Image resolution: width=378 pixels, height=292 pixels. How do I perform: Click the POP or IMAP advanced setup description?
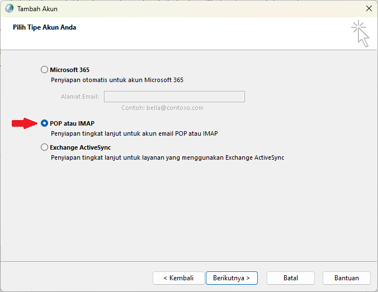coord(134,134)
